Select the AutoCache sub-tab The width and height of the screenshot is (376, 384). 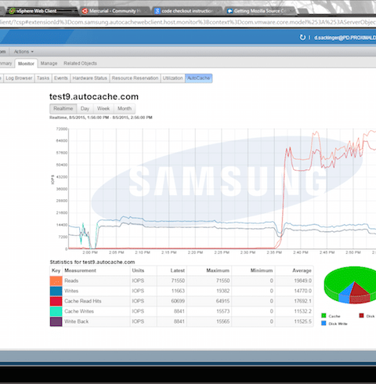click(198, 78)
